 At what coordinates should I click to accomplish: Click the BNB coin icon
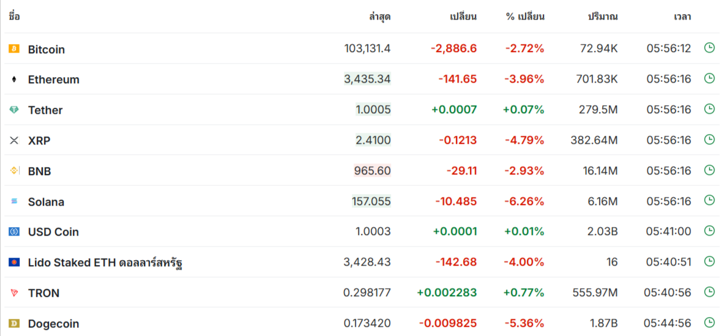click(14, 171)
